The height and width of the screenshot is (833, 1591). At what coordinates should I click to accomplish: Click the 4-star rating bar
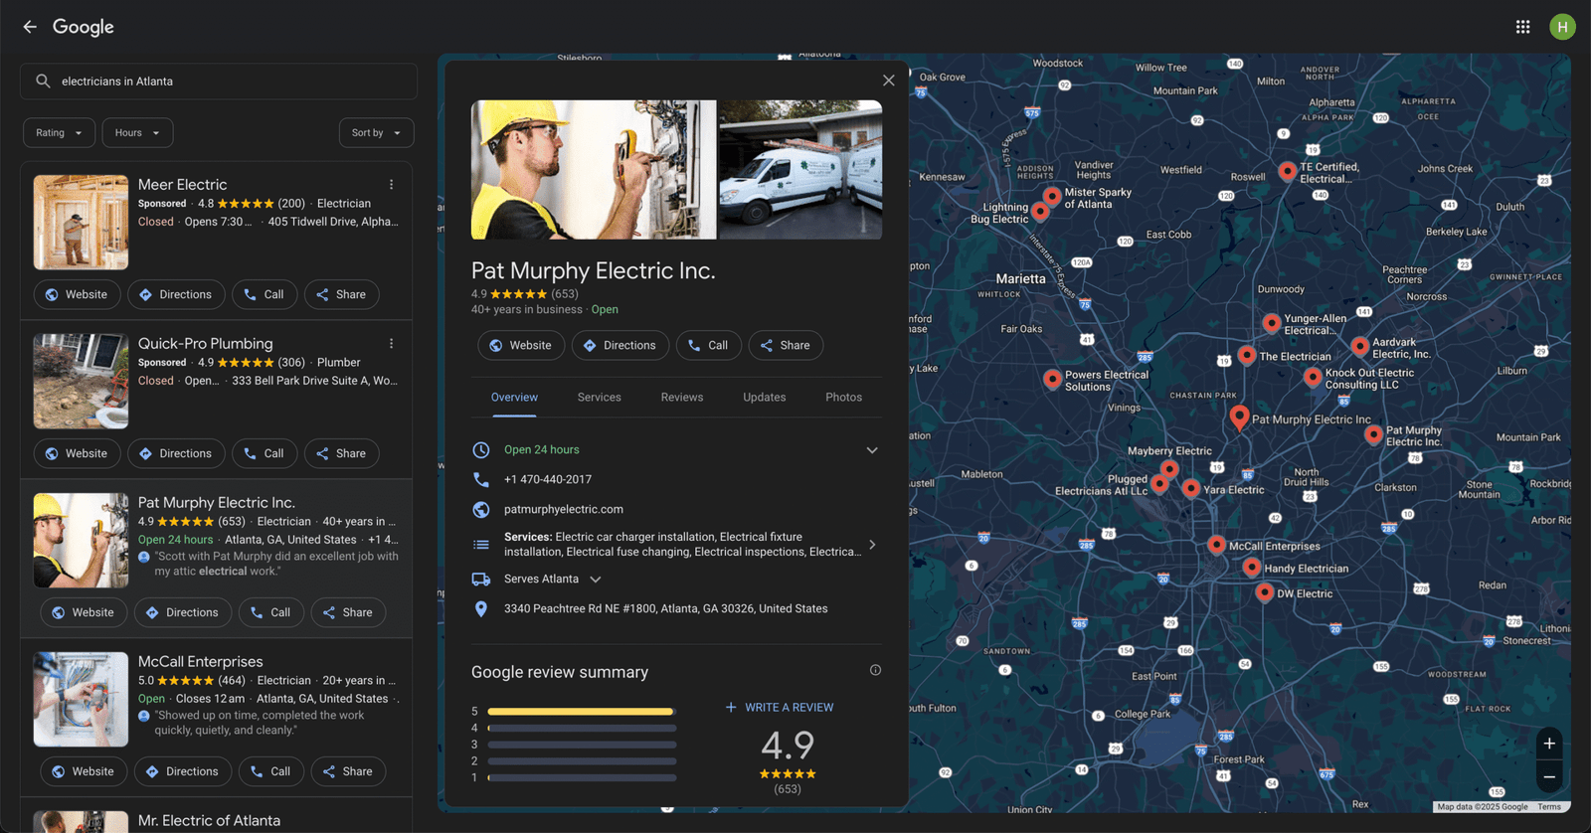[x=582, y=728]
